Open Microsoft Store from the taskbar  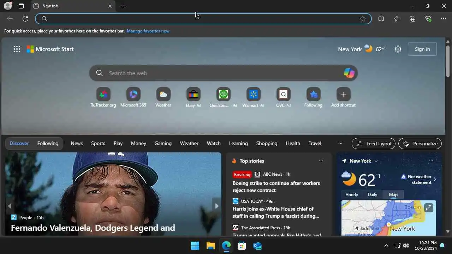tap(242, 246)
